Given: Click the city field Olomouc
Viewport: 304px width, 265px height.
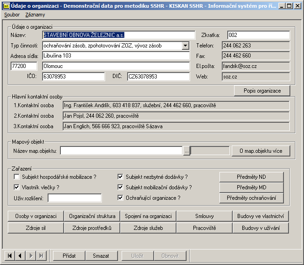Looking at the screenshot, I should point(116,66).
